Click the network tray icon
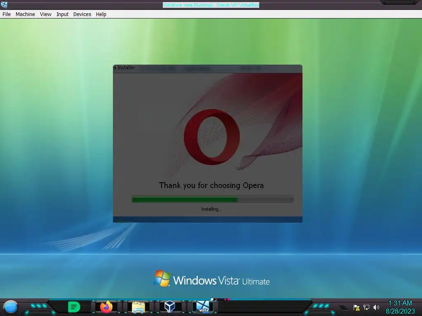This screenshot has height=316, width=422. [366, 307]
